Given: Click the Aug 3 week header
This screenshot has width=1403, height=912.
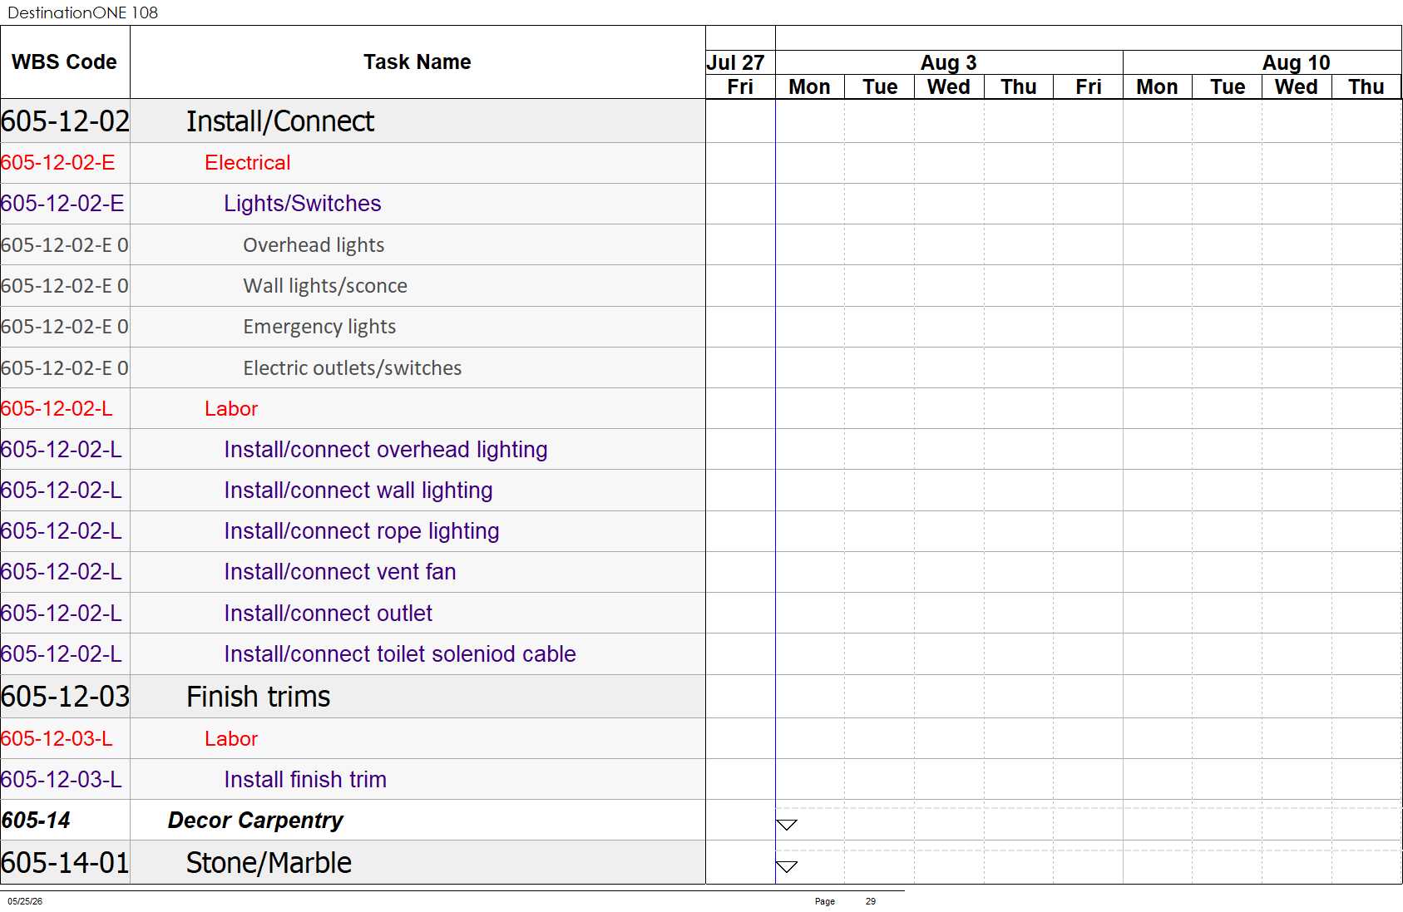Looking at the screenshot, I should point(949,63).
